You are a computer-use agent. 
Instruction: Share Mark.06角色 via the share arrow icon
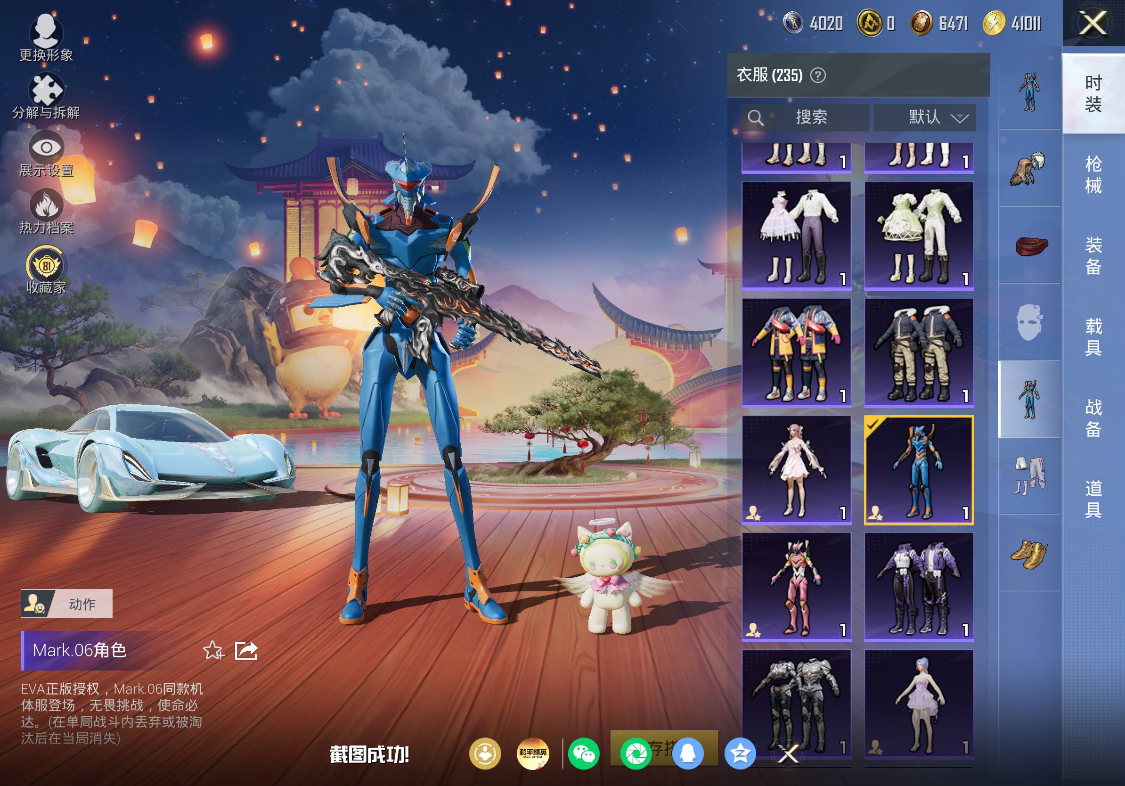pyautogui.click(x=246, y=650)
